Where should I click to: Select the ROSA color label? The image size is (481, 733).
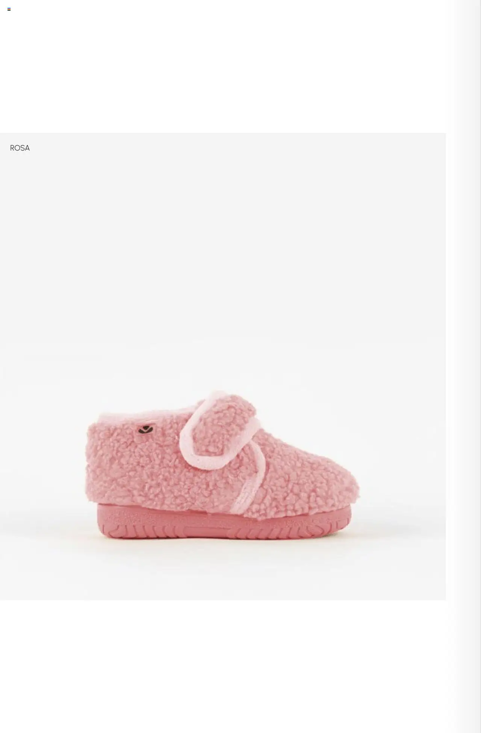20,148
